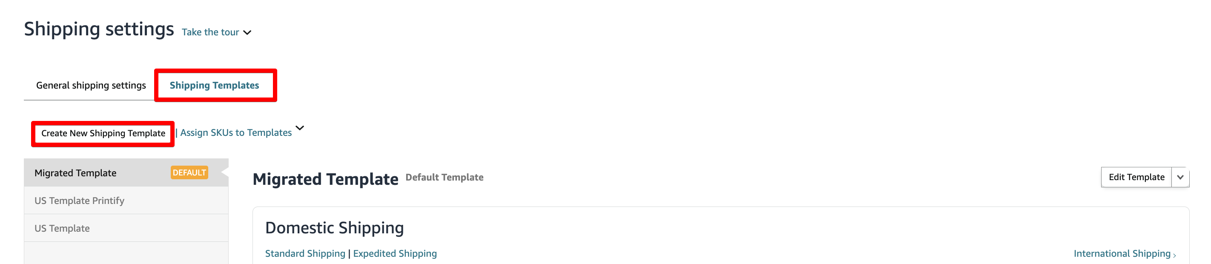Jump to Expedited Shipping section
1211x264 pixels.
(394, 254)
